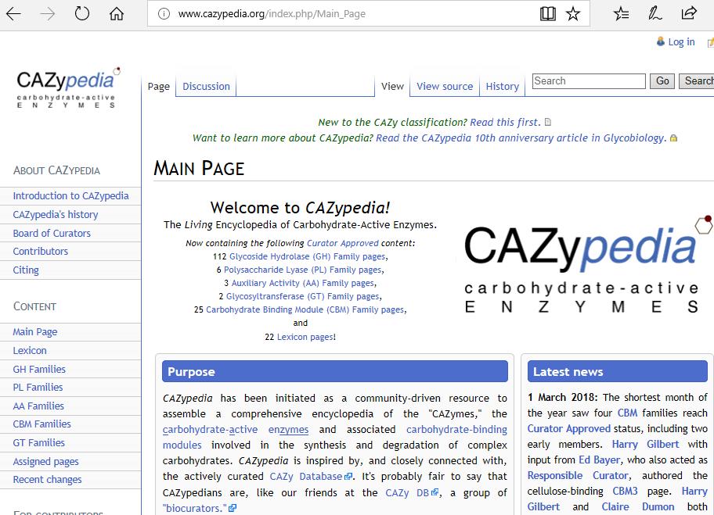Add notes with the pen icon
The image size is (714, 515).
pos(654,13)
